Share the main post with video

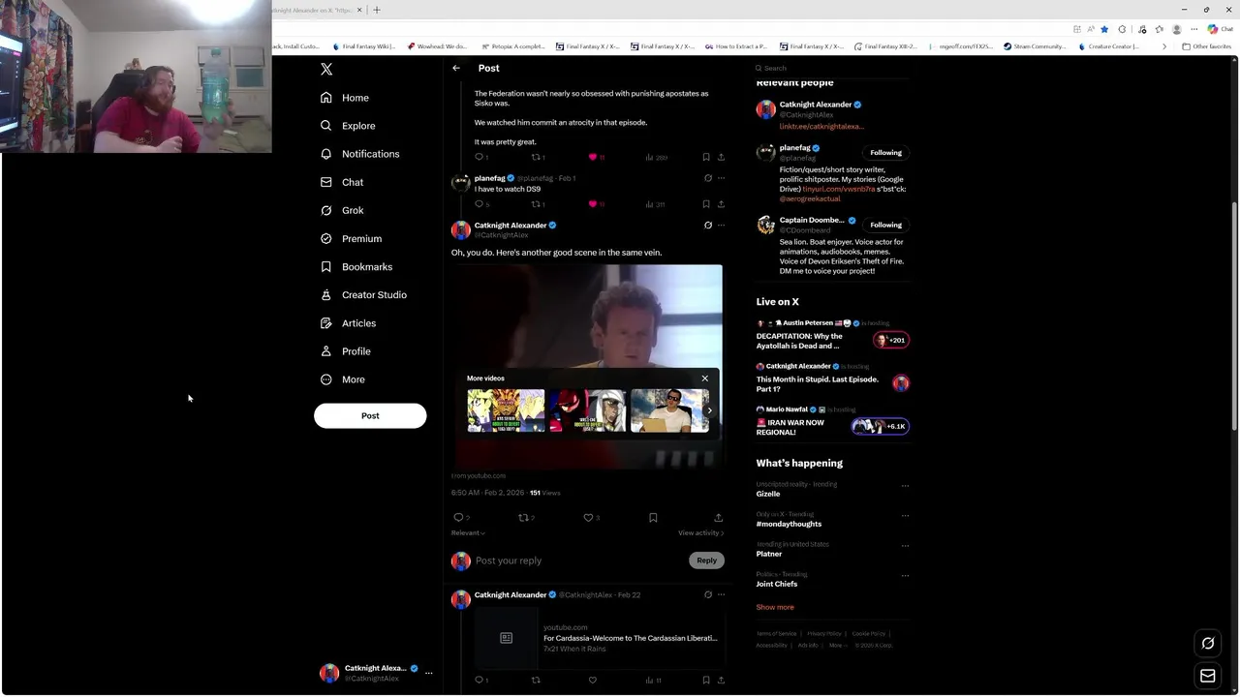pos(718,518)
